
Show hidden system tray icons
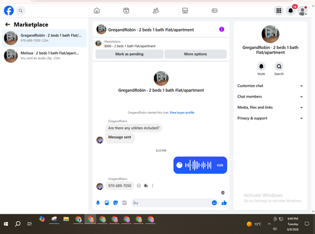tap(269, 224)
